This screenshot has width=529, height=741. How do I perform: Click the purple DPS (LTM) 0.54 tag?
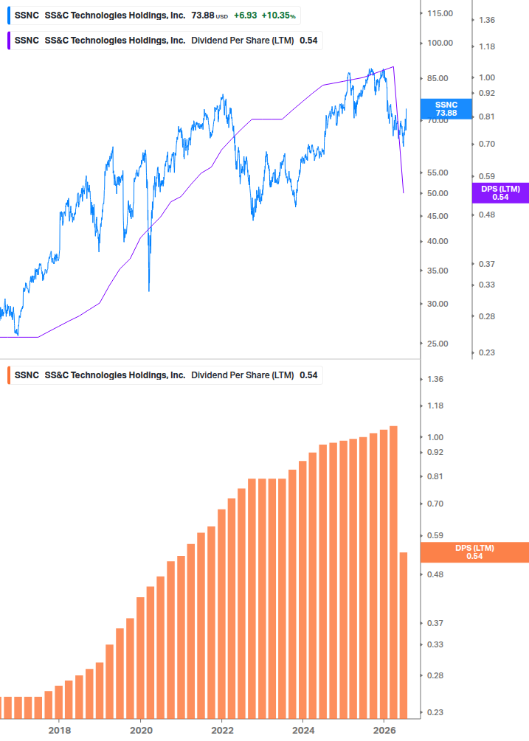click(500, 193)
